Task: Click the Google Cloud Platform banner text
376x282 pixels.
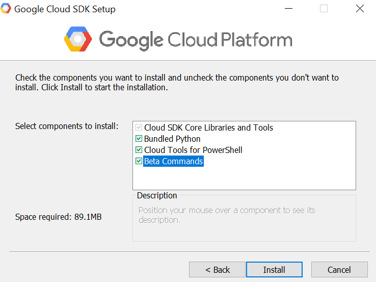Action: [x=196, y=40]
